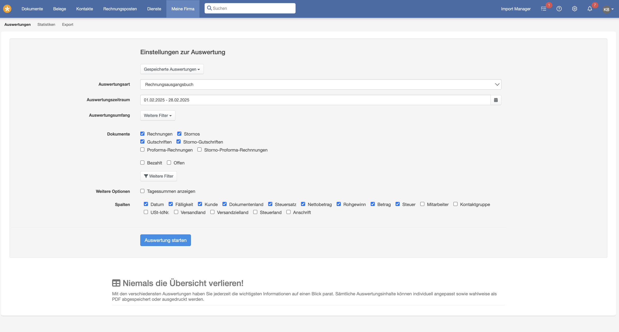Open the calendar date picker icon
This screenshot has width=619, height=332.
(x=496, y=100)
